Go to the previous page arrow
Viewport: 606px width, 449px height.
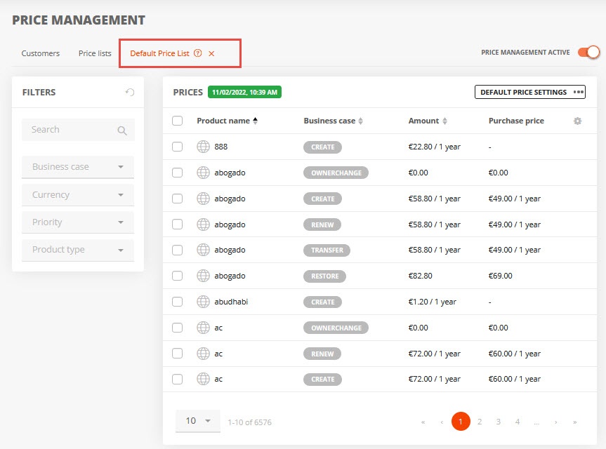point(442,422)
